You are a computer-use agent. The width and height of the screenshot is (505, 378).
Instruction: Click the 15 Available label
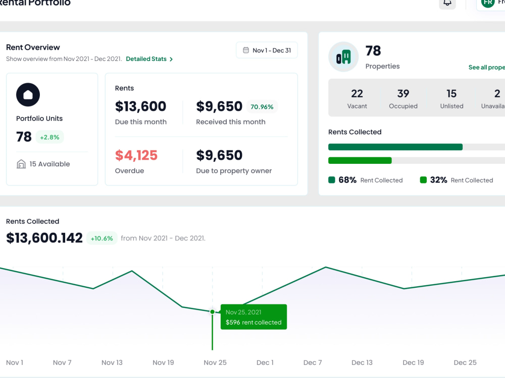click(x=49, y=164)
